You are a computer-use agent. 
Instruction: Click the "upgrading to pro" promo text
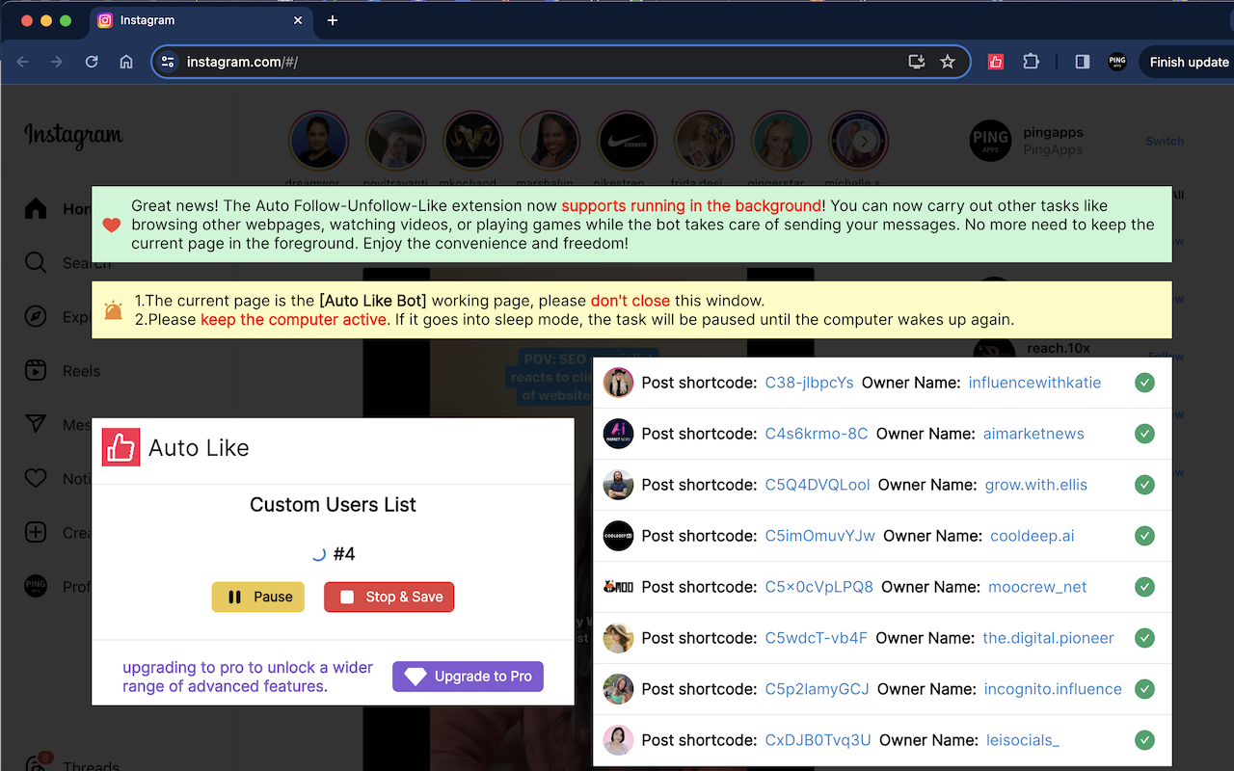tap(248, 677)
